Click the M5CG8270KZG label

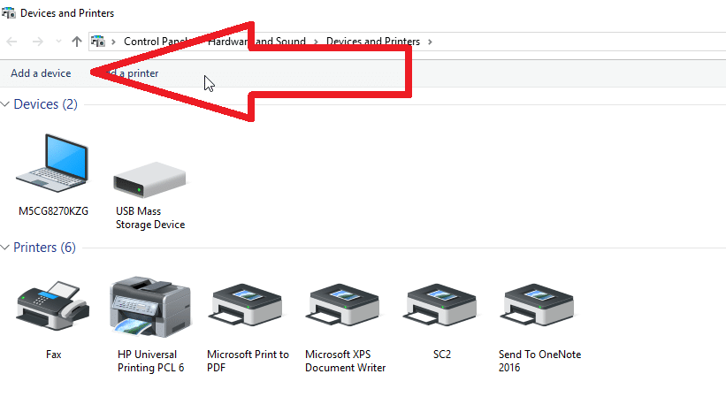[53, 211]
